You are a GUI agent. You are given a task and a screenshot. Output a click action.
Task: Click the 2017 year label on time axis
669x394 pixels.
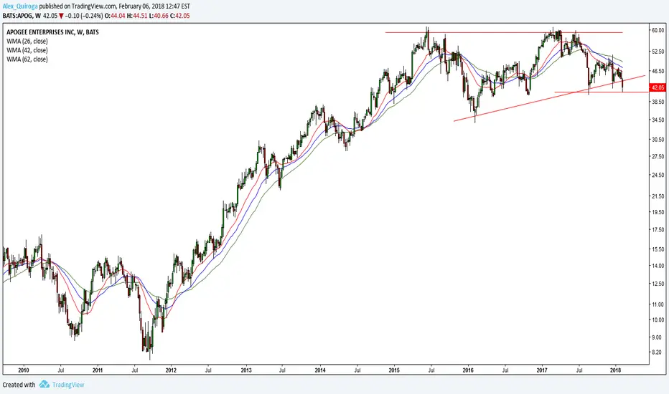tap(542, 370)
